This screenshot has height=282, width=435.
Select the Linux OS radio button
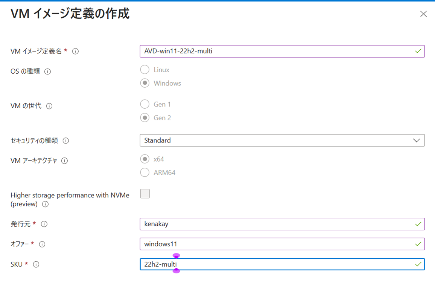[145, 70]
